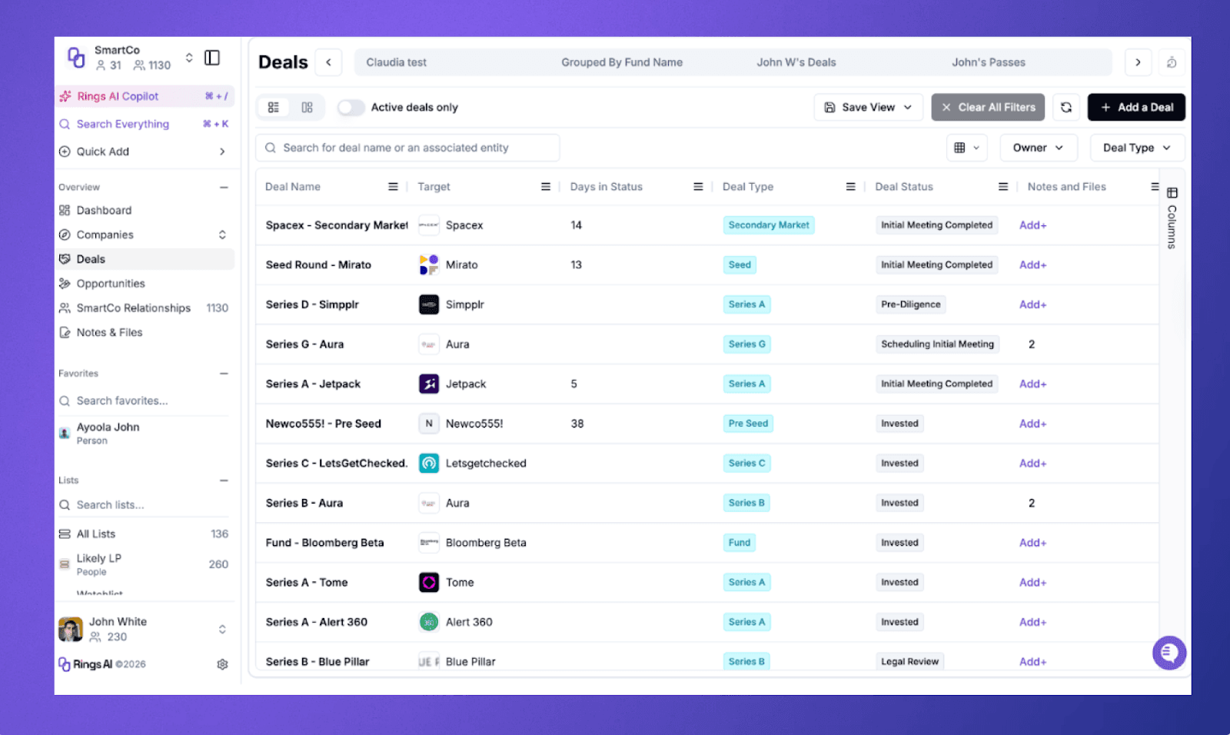Viewport: 1230px width, 735px height.
Task: Open the Deal Type filter dropdown
Action: (x=1136, y=147)
